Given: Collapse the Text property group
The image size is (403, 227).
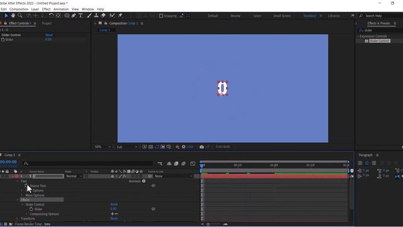Looking at the screenshot, I should (x=18, y=181).
